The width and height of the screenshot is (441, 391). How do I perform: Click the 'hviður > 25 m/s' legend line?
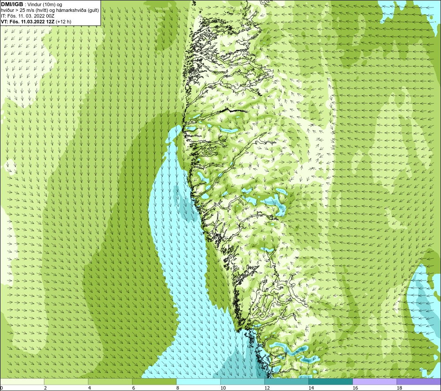50,11
